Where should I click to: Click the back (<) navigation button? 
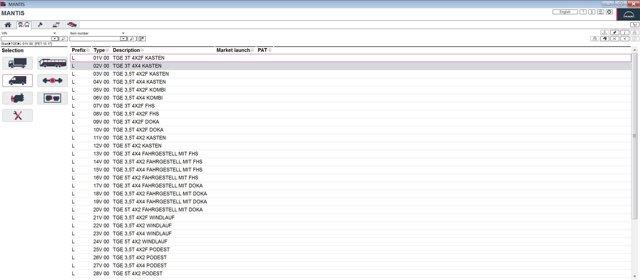(x=625, y=39)
